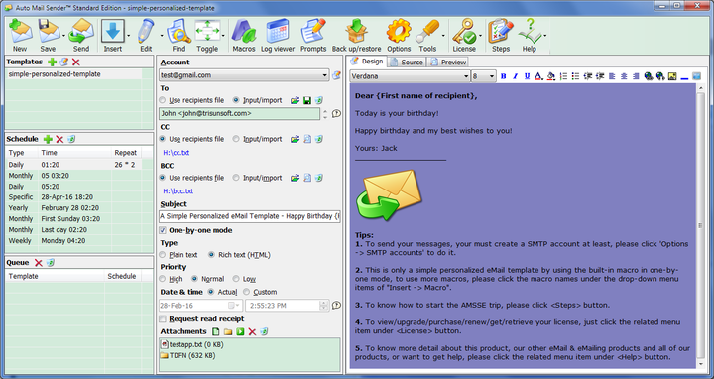Click the account edit icon beside test@gmail.com

[x=336, y=75]
